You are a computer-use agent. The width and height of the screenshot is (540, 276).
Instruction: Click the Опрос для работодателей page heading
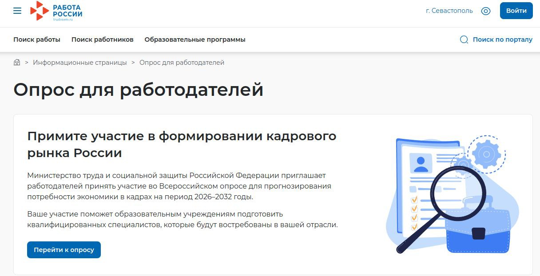point(138,90)
